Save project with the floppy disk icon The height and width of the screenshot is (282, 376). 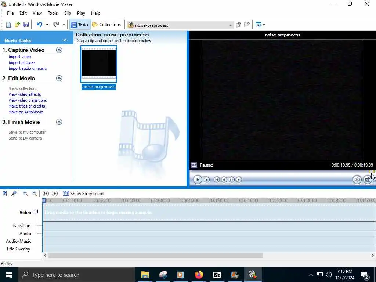click(26, 25)
